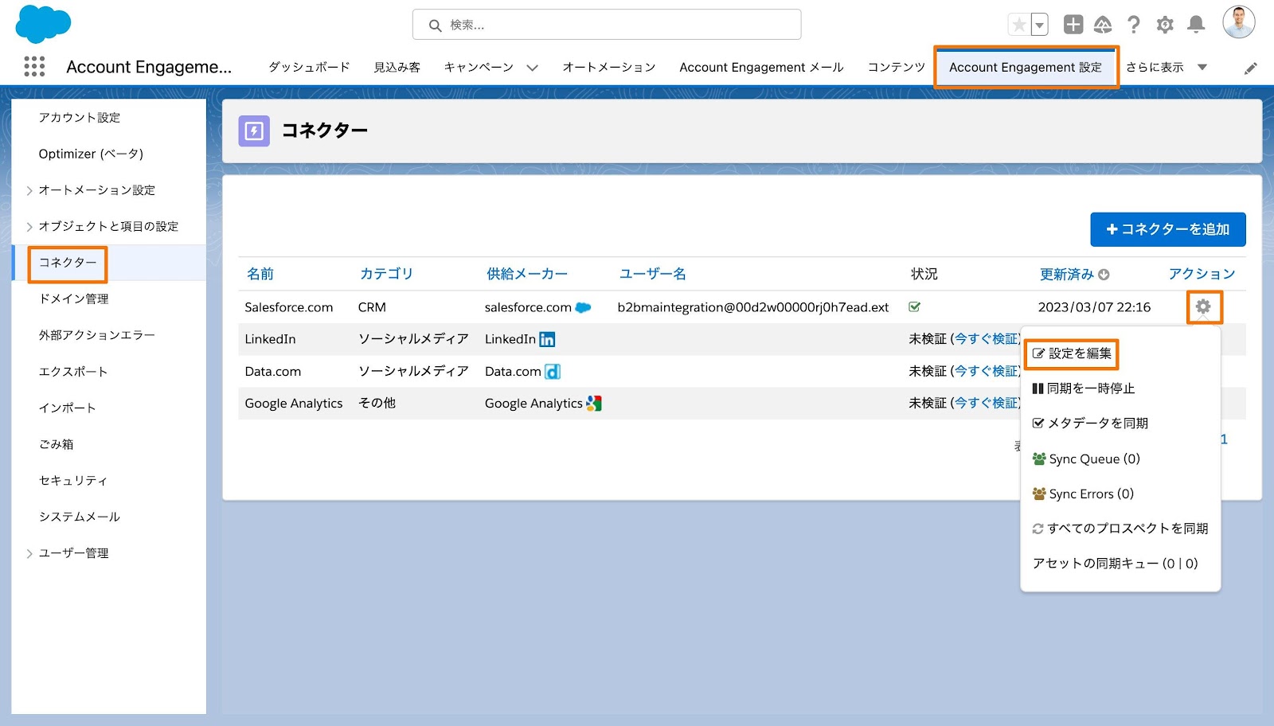Click the LinkedIn vendor logo icon
1274x726 pixels.
click(x=547, y=339)
